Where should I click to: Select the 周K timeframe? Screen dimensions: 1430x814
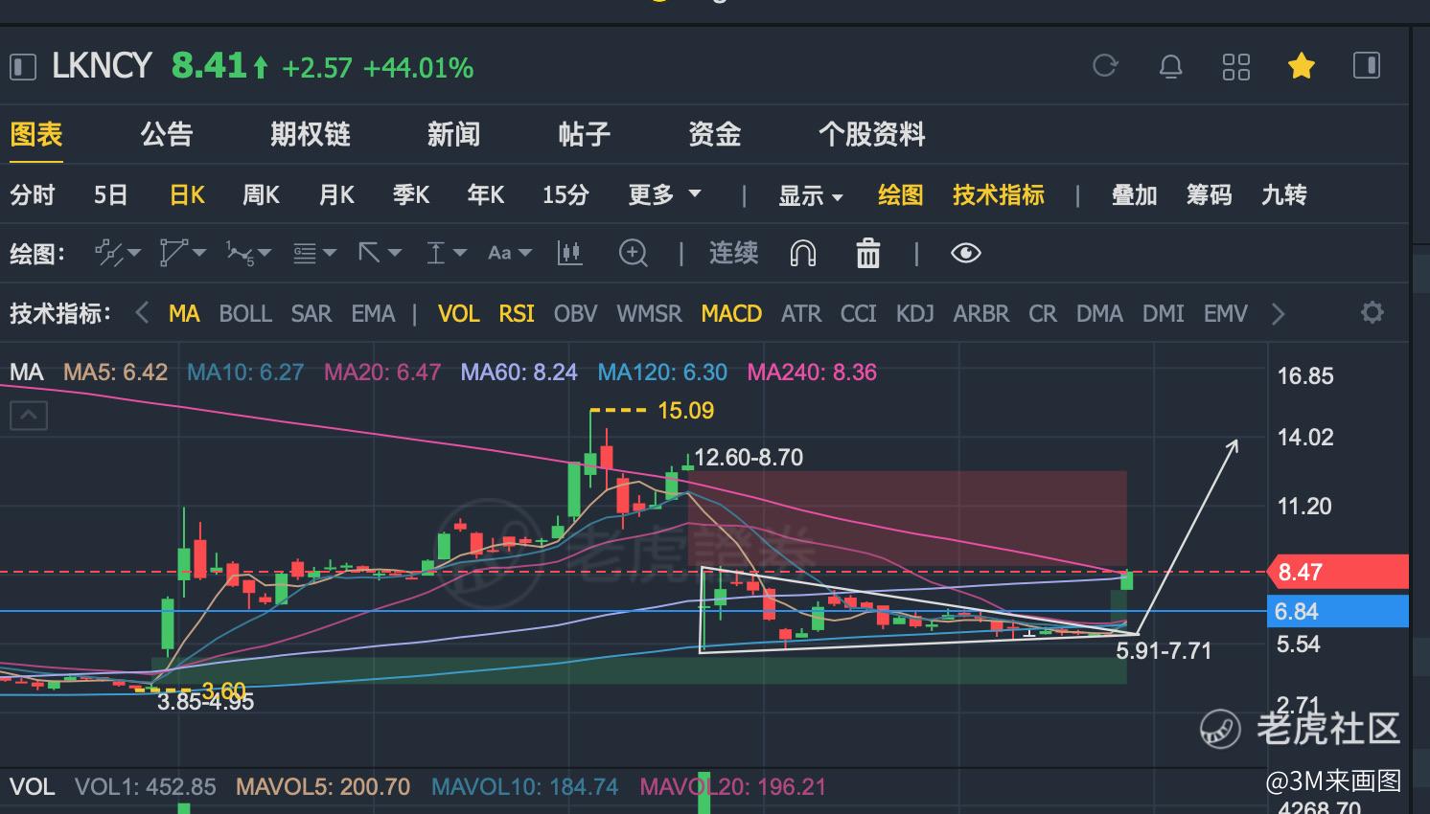[261, 195]
